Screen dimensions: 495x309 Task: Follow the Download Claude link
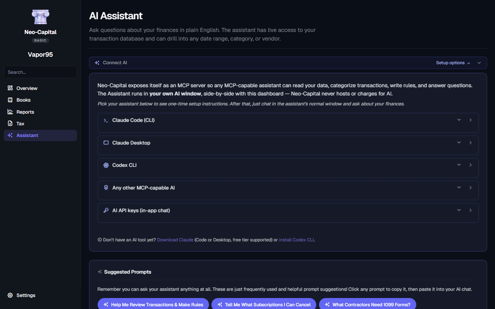pyautogui.click(x=175, y=240)
